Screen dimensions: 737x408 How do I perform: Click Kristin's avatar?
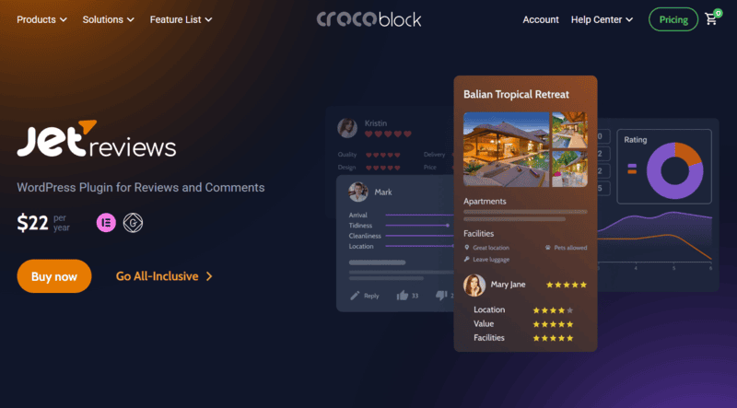(347, 128)
